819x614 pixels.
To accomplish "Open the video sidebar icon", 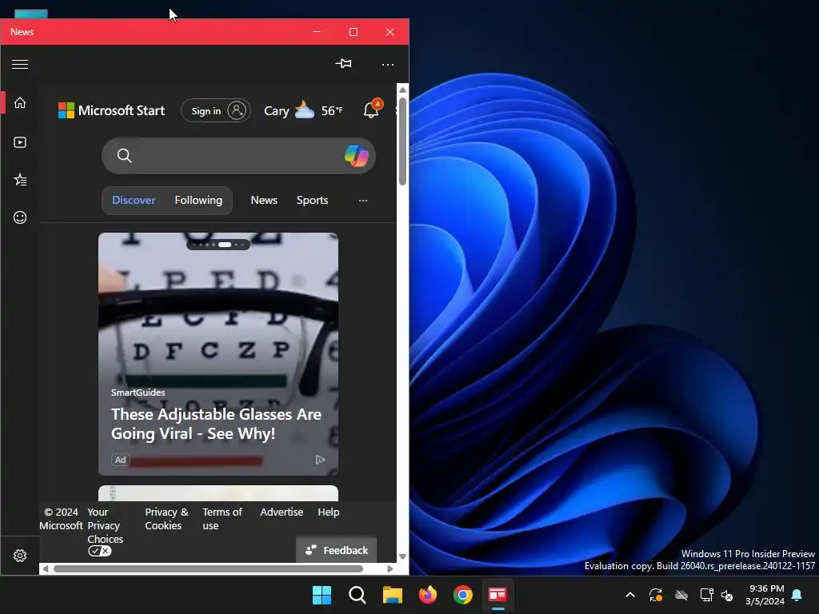I will click(x=20, y=142).
